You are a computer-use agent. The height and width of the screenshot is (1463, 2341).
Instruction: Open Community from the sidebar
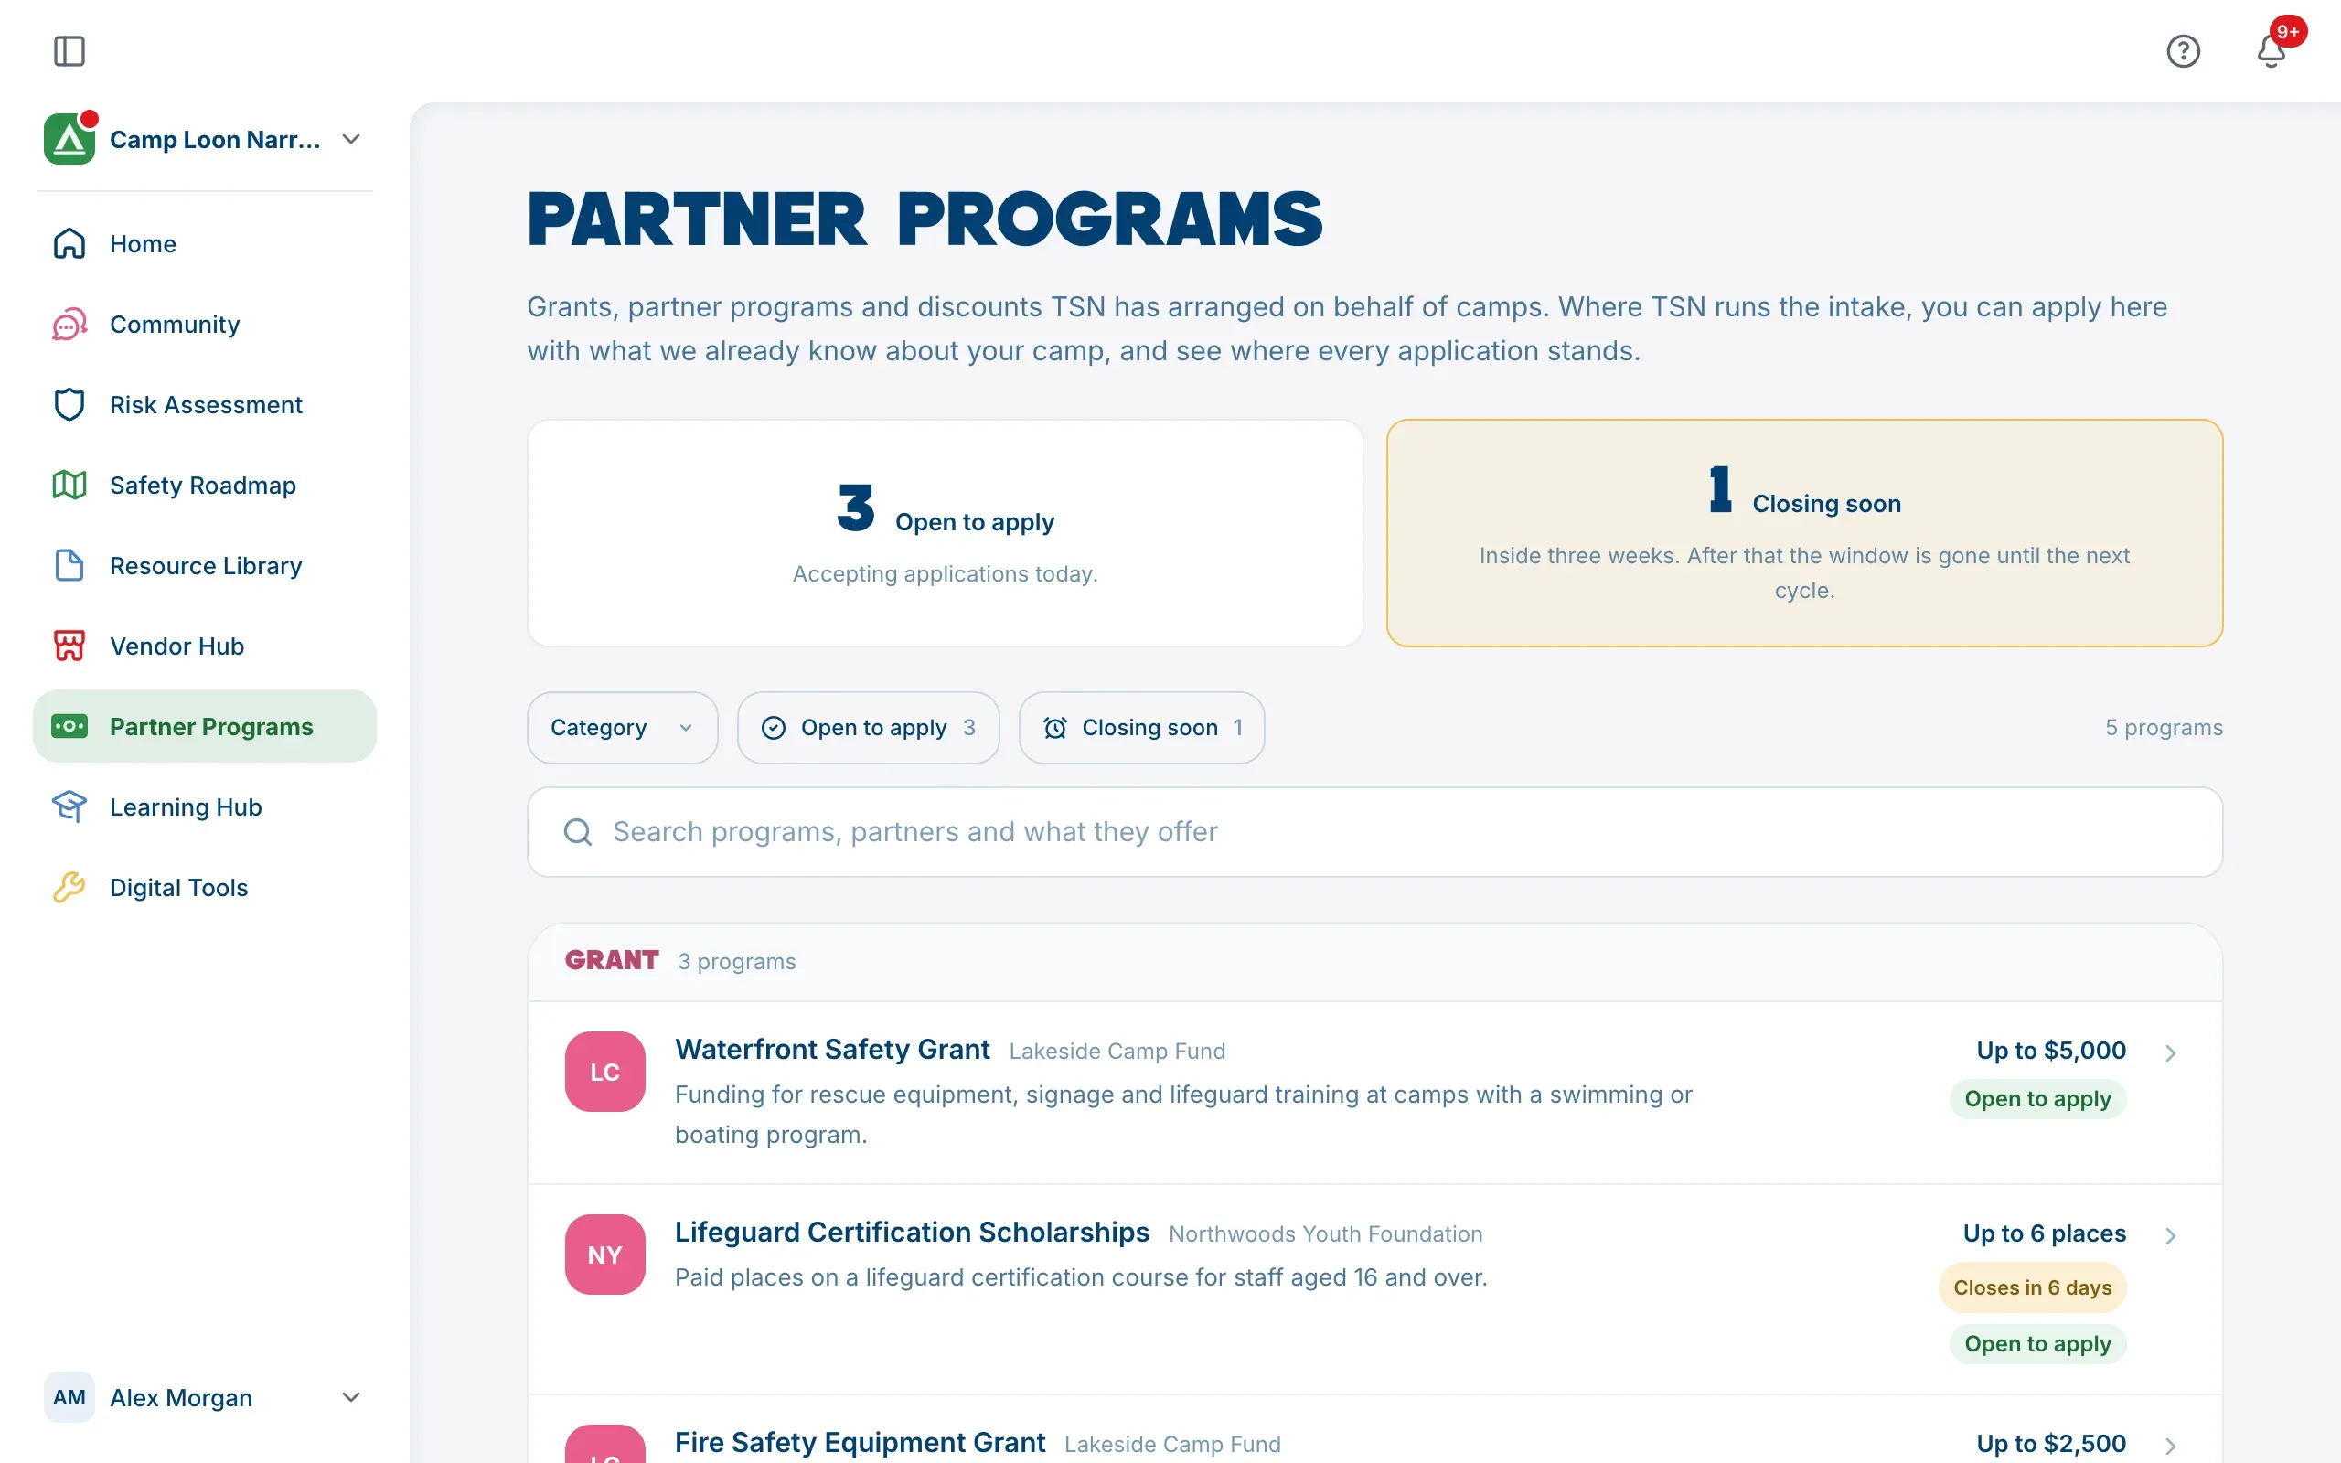(204, 324)
